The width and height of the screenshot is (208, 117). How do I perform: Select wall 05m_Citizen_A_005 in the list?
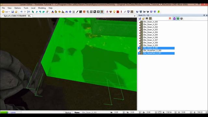[150, 35]
